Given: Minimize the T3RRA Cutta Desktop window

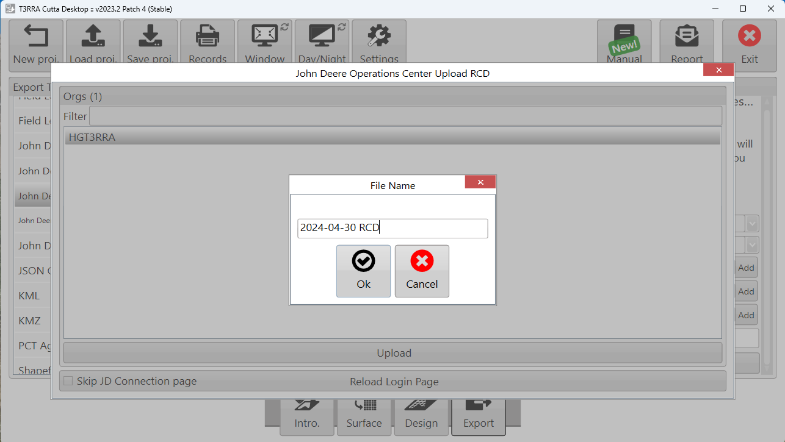Looking at the screenshot, I should pos(715,9).
